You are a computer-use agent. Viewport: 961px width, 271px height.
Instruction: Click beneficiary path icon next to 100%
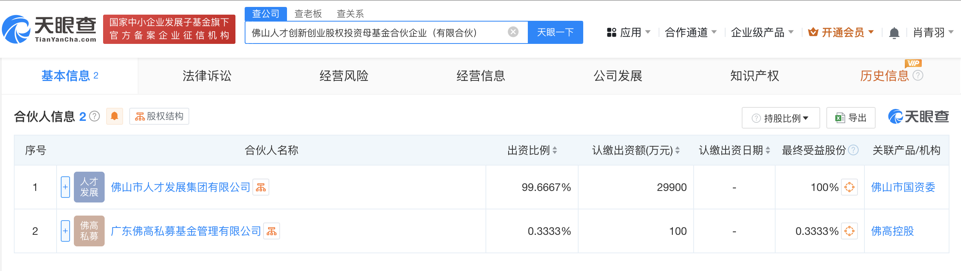tap(849, 187)
